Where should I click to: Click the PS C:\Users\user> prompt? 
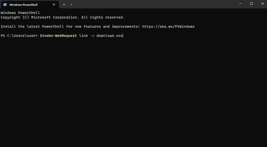coord(19,35)
